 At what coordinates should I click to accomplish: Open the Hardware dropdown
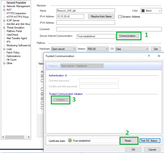pos(64,49)
